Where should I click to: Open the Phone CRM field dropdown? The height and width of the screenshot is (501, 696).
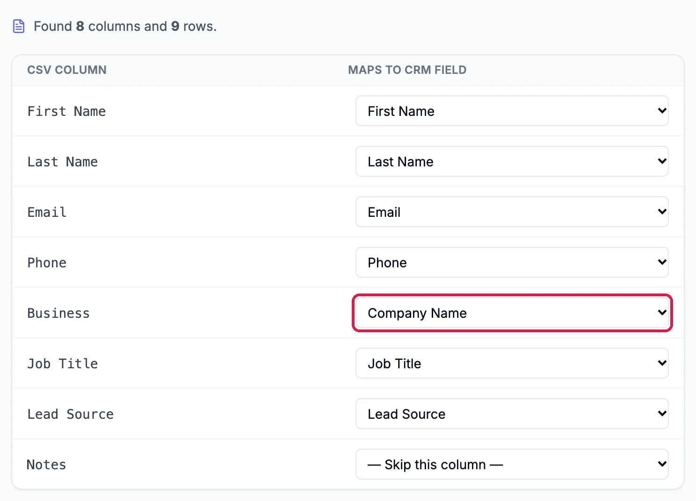(512, 262)
